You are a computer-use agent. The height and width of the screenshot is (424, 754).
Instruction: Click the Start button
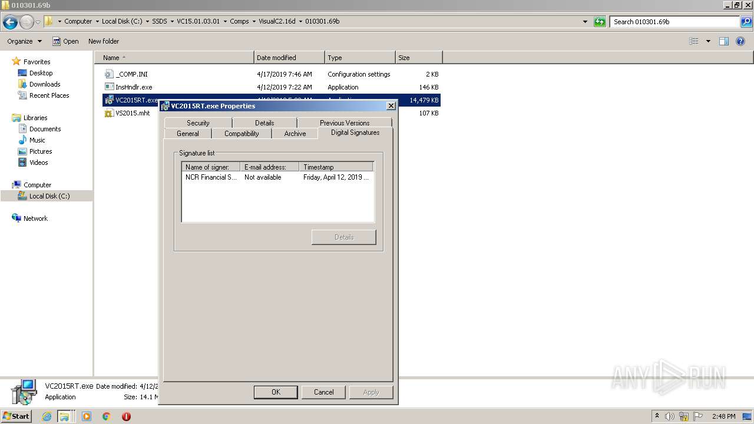tap(16, 416)
